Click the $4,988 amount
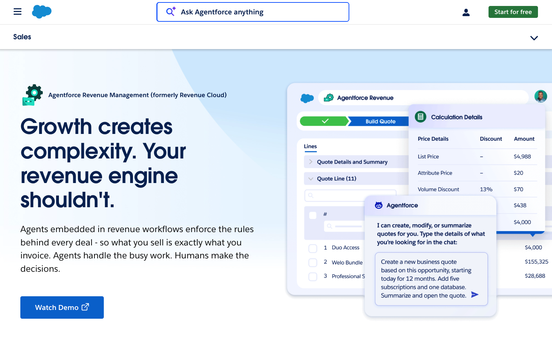Viewport: 552px width, 345px height. (x=522, y=156)
